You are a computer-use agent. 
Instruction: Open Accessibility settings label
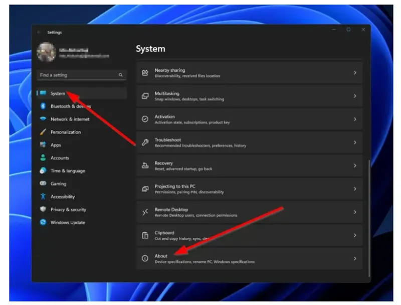[x=63, y=197]
